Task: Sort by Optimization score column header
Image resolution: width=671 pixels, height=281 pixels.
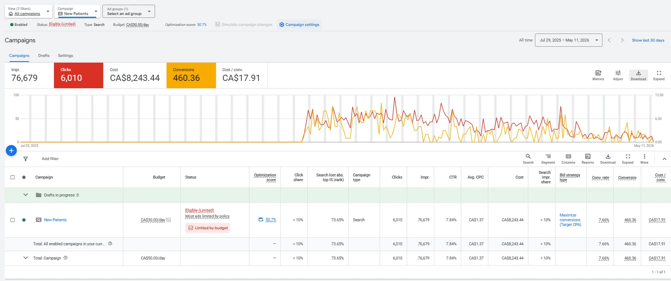Action: (265, 177)
